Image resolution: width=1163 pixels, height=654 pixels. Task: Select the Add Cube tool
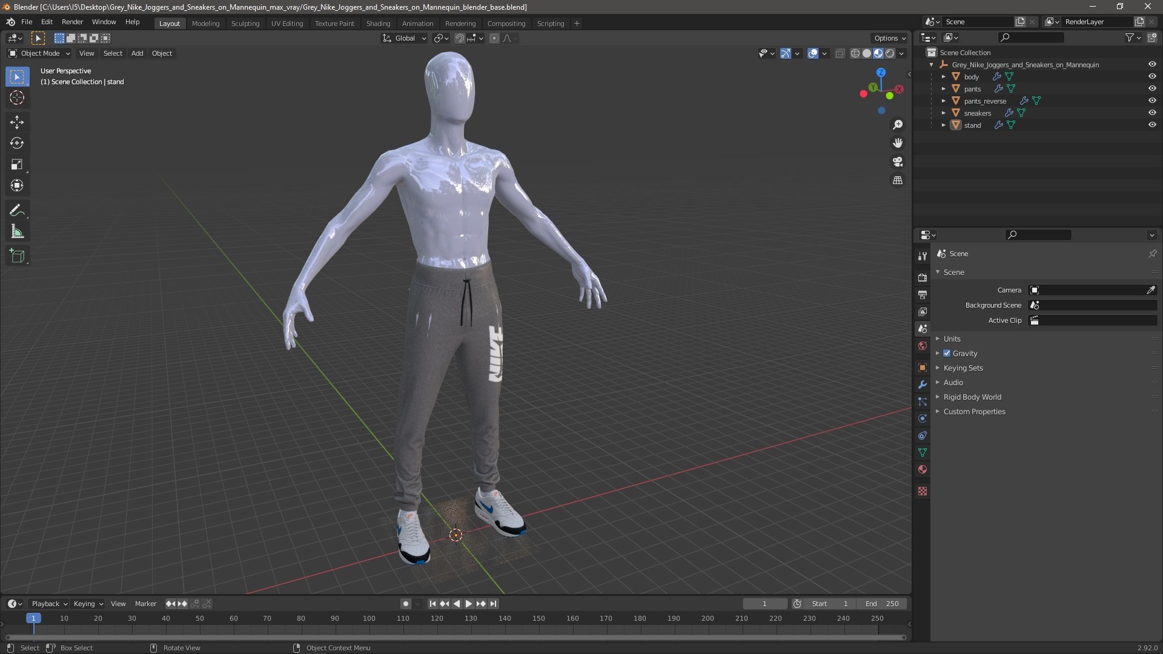click(x=17, y=256)
